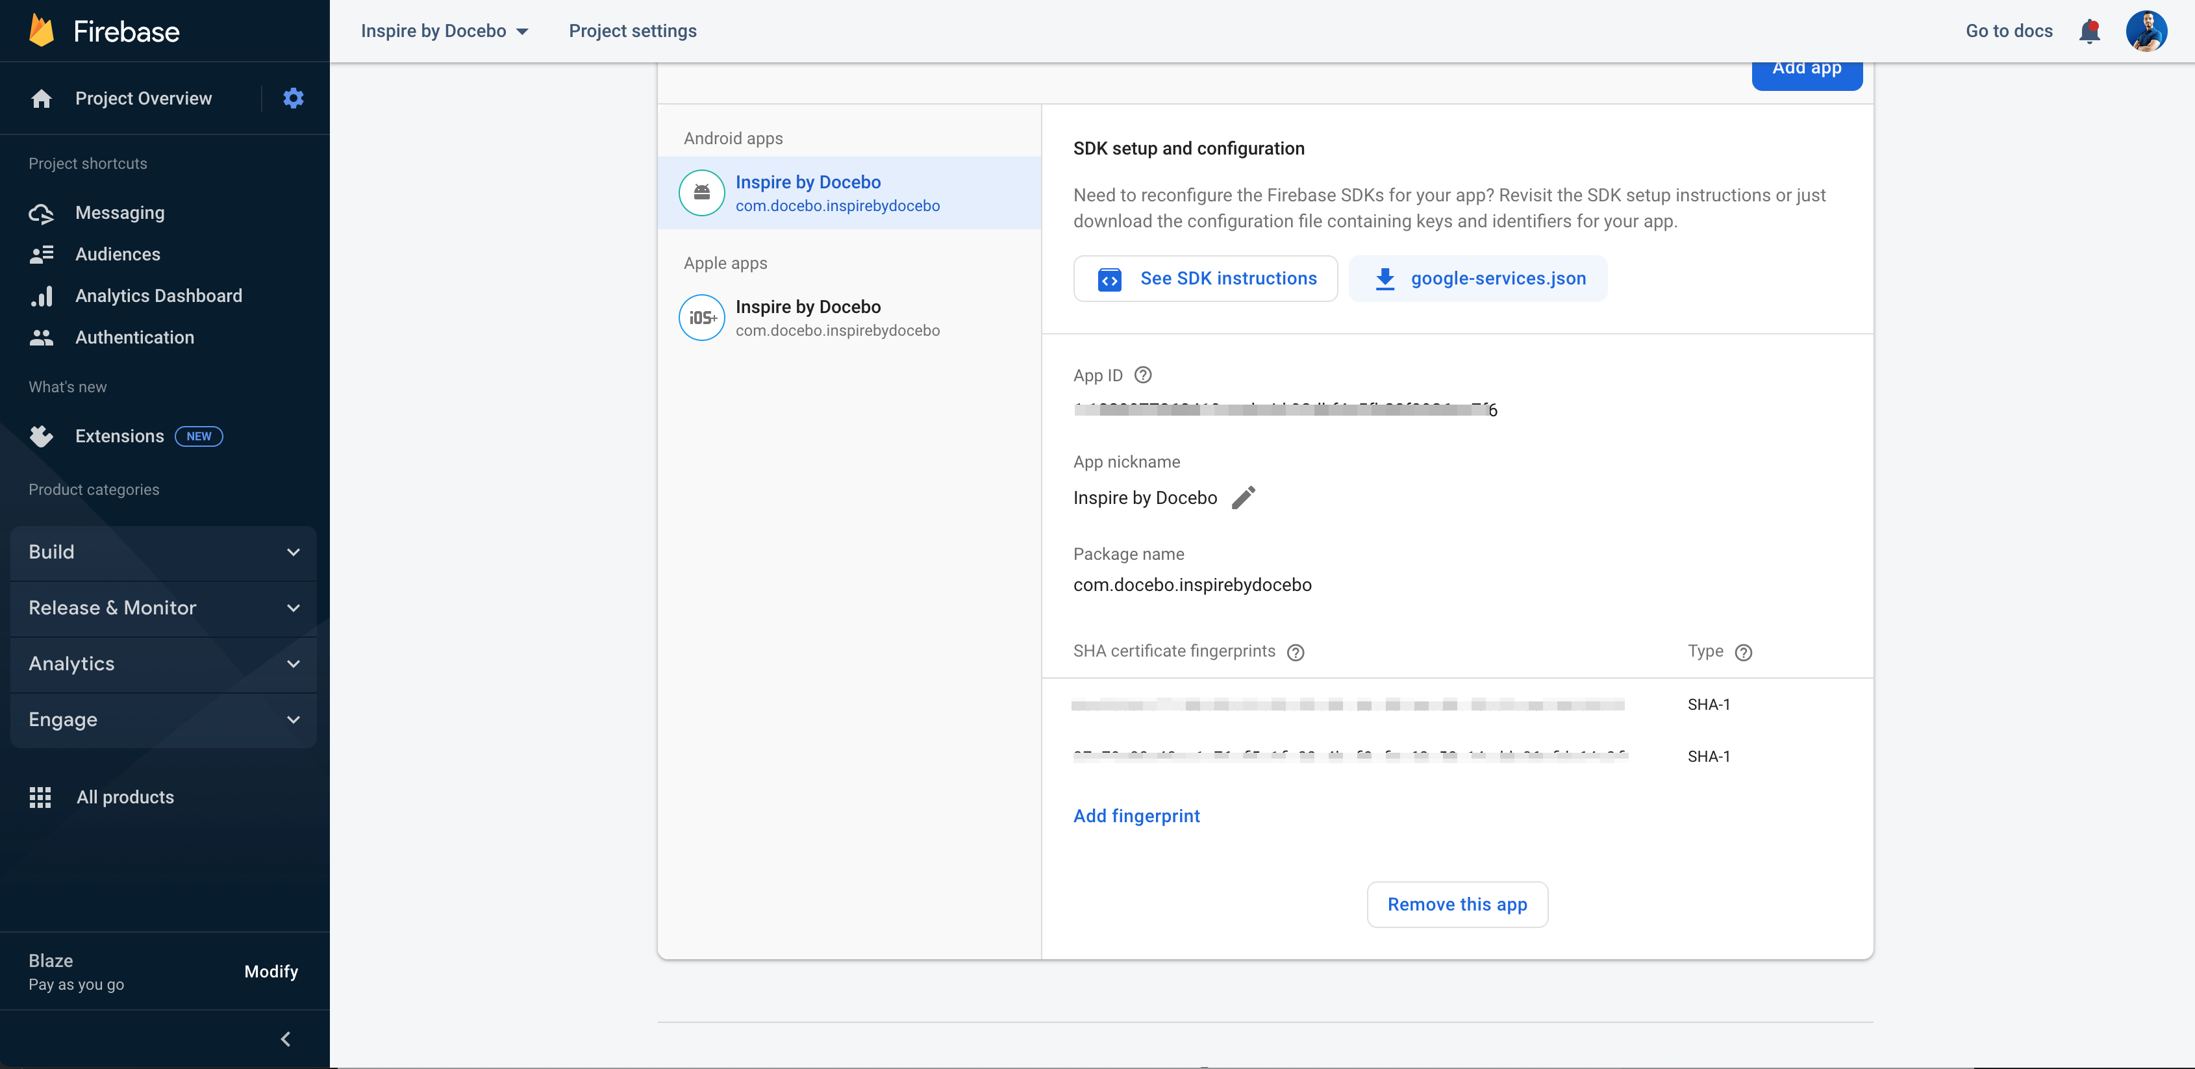Select Apple app Inspire by Docebo row
Image resolution: width=2195 pixels, height=1069 pixels.
point(849,317)
